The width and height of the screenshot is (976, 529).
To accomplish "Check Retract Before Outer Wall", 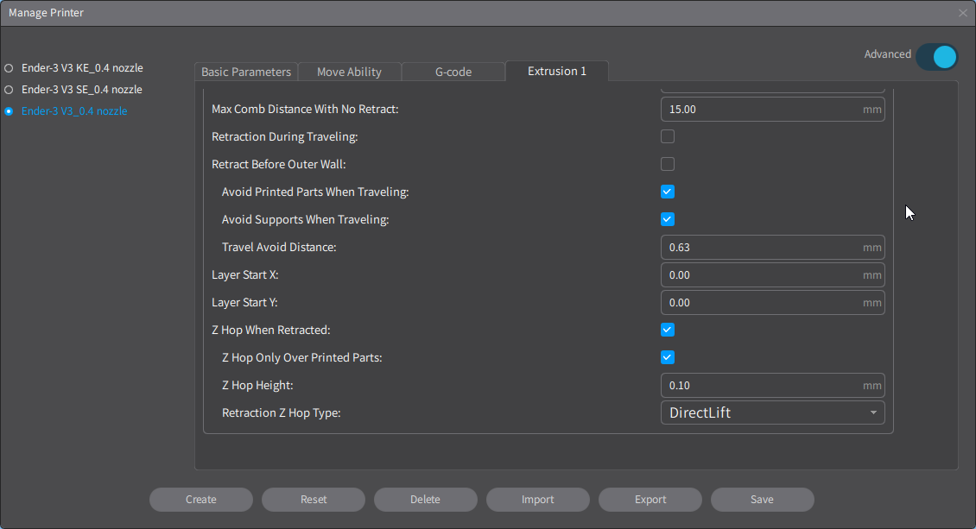I will coord(668,164).
